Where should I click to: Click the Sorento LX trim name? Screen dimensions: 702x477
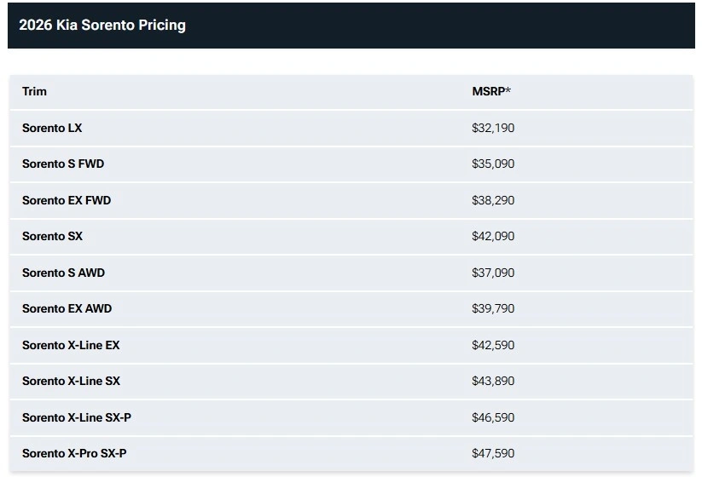(x=52, y=128)
